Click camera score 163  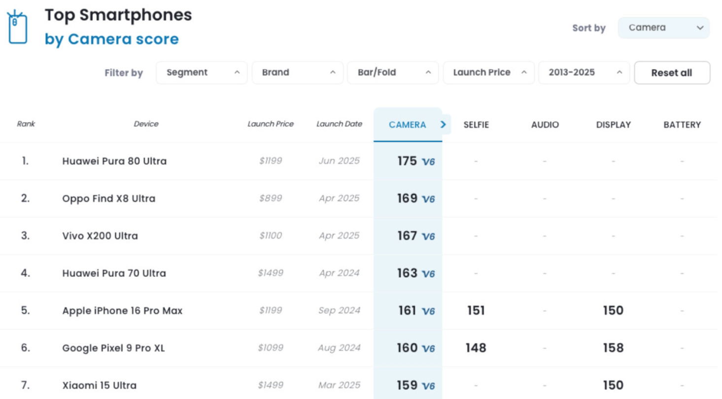click(x=407, y=273)
